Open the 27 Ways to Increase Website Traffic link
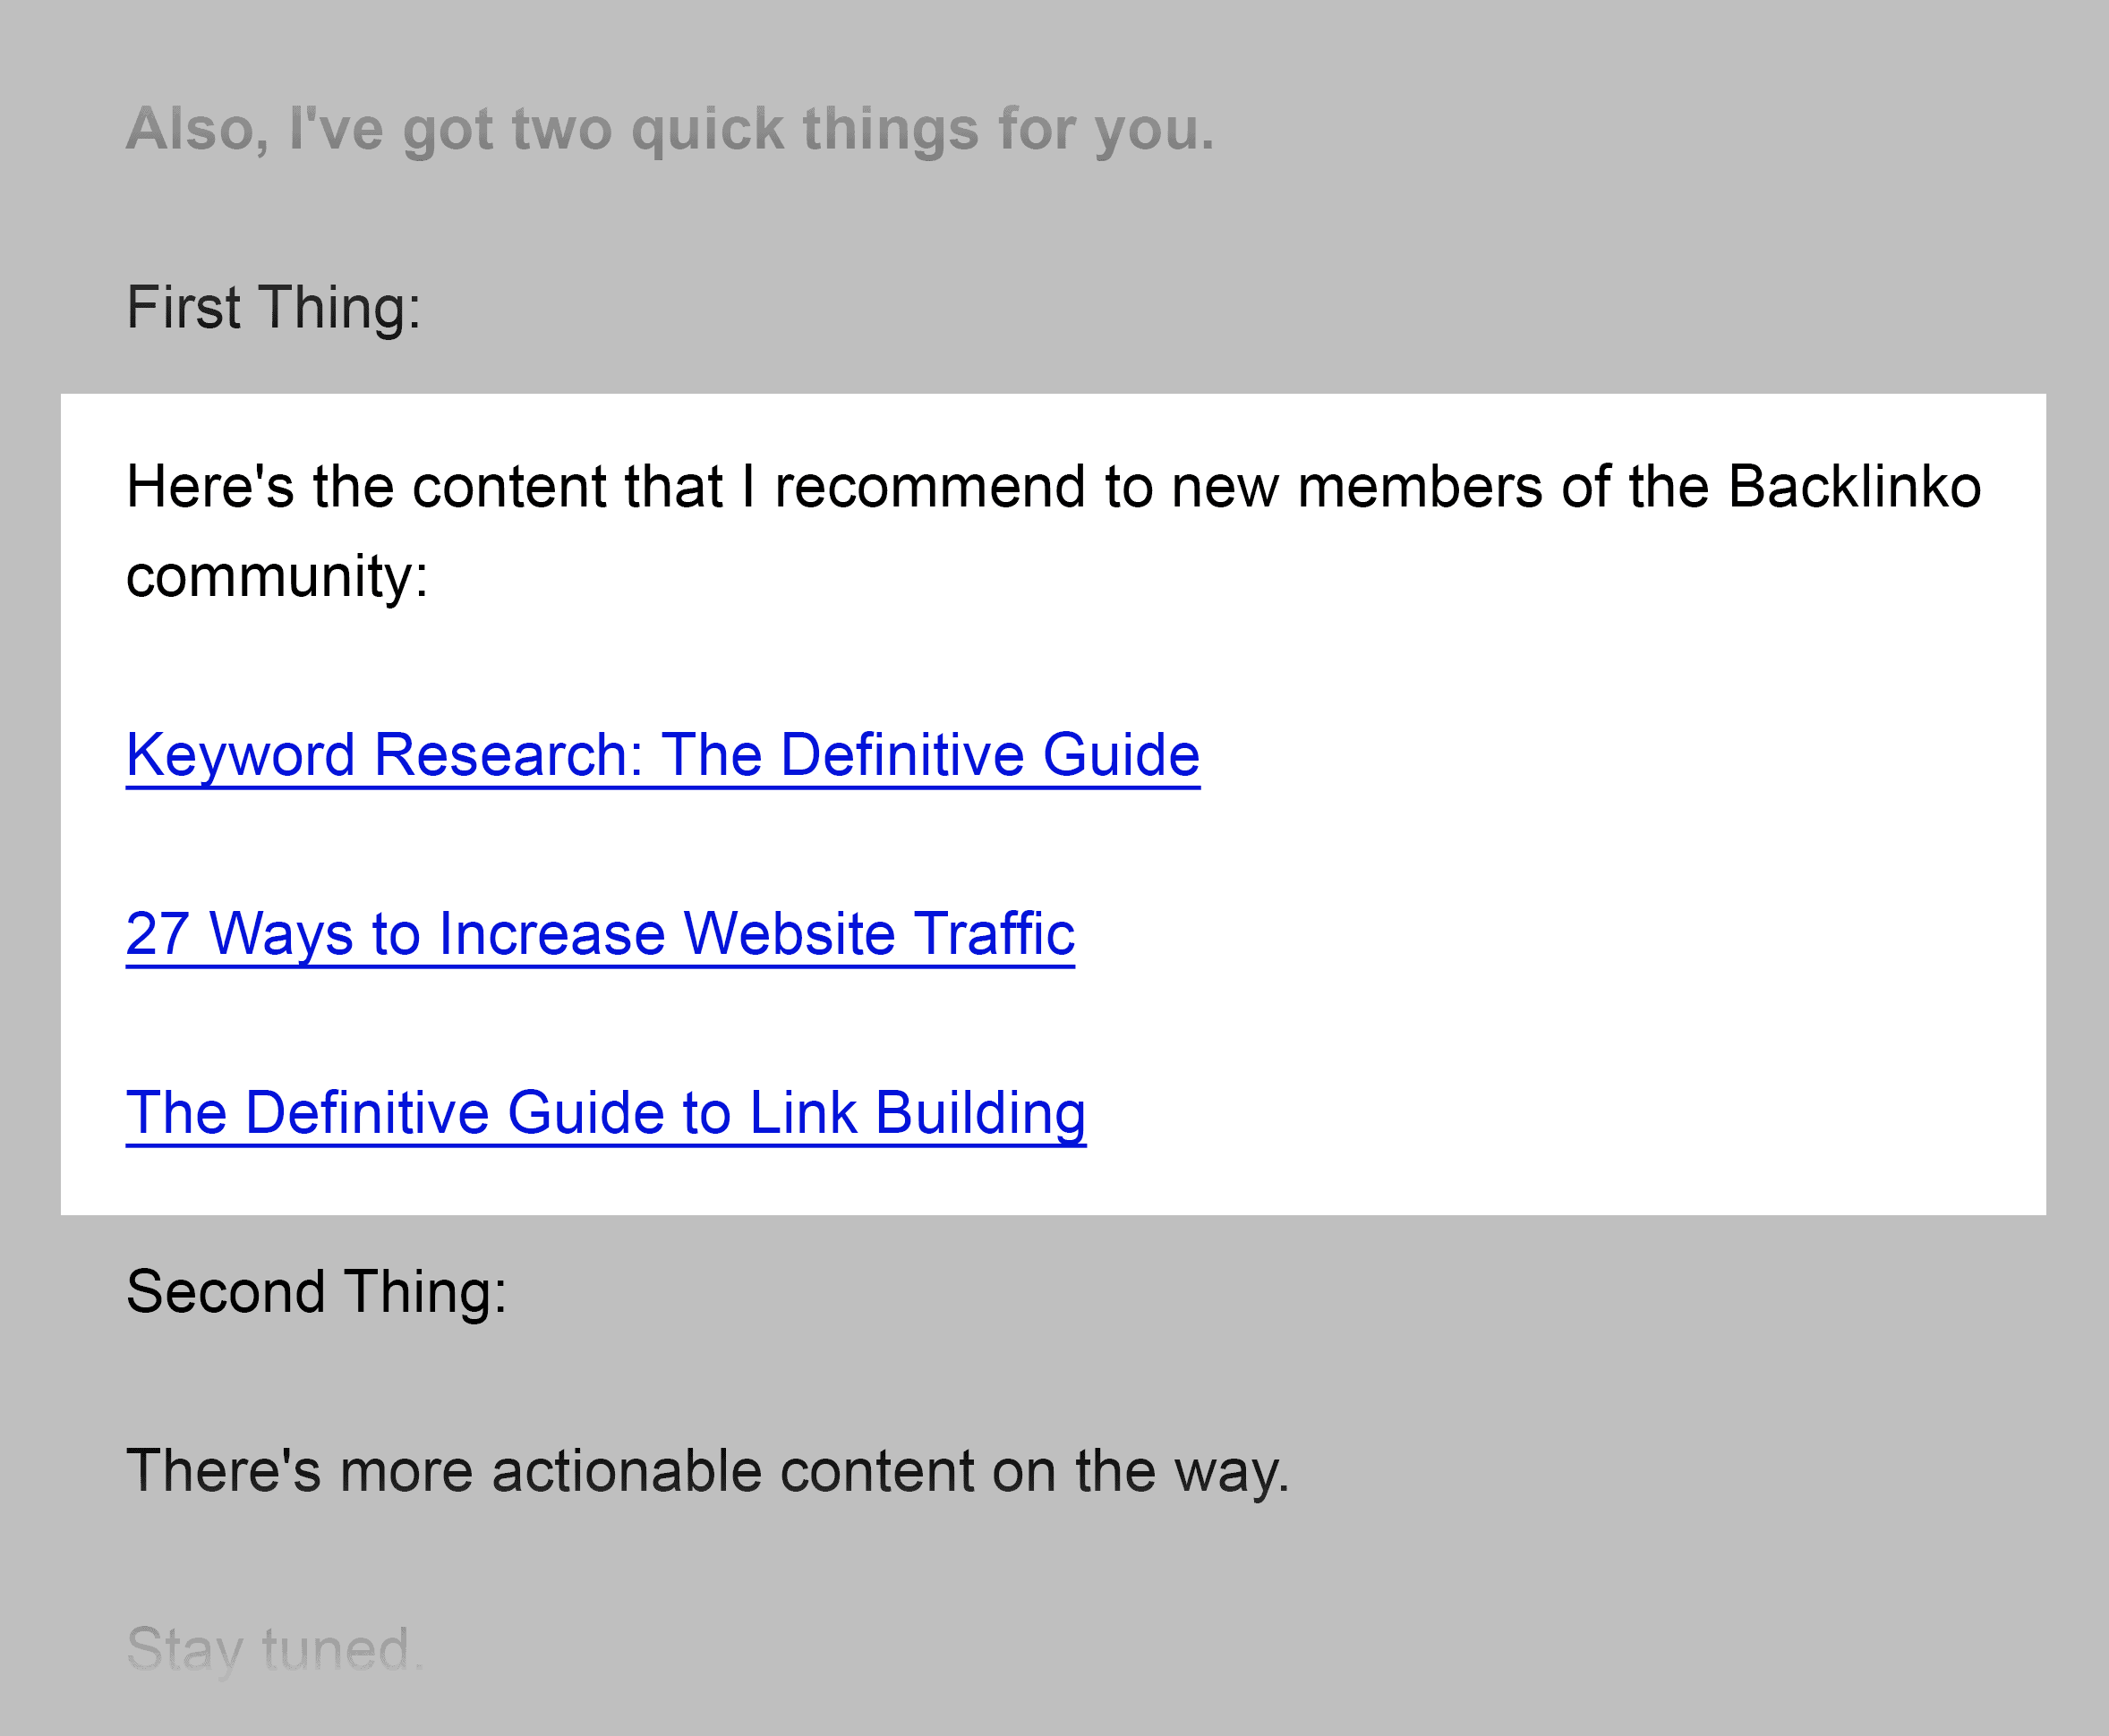The width and height of the screenshot is (2109, 1736). pos(601,934)
